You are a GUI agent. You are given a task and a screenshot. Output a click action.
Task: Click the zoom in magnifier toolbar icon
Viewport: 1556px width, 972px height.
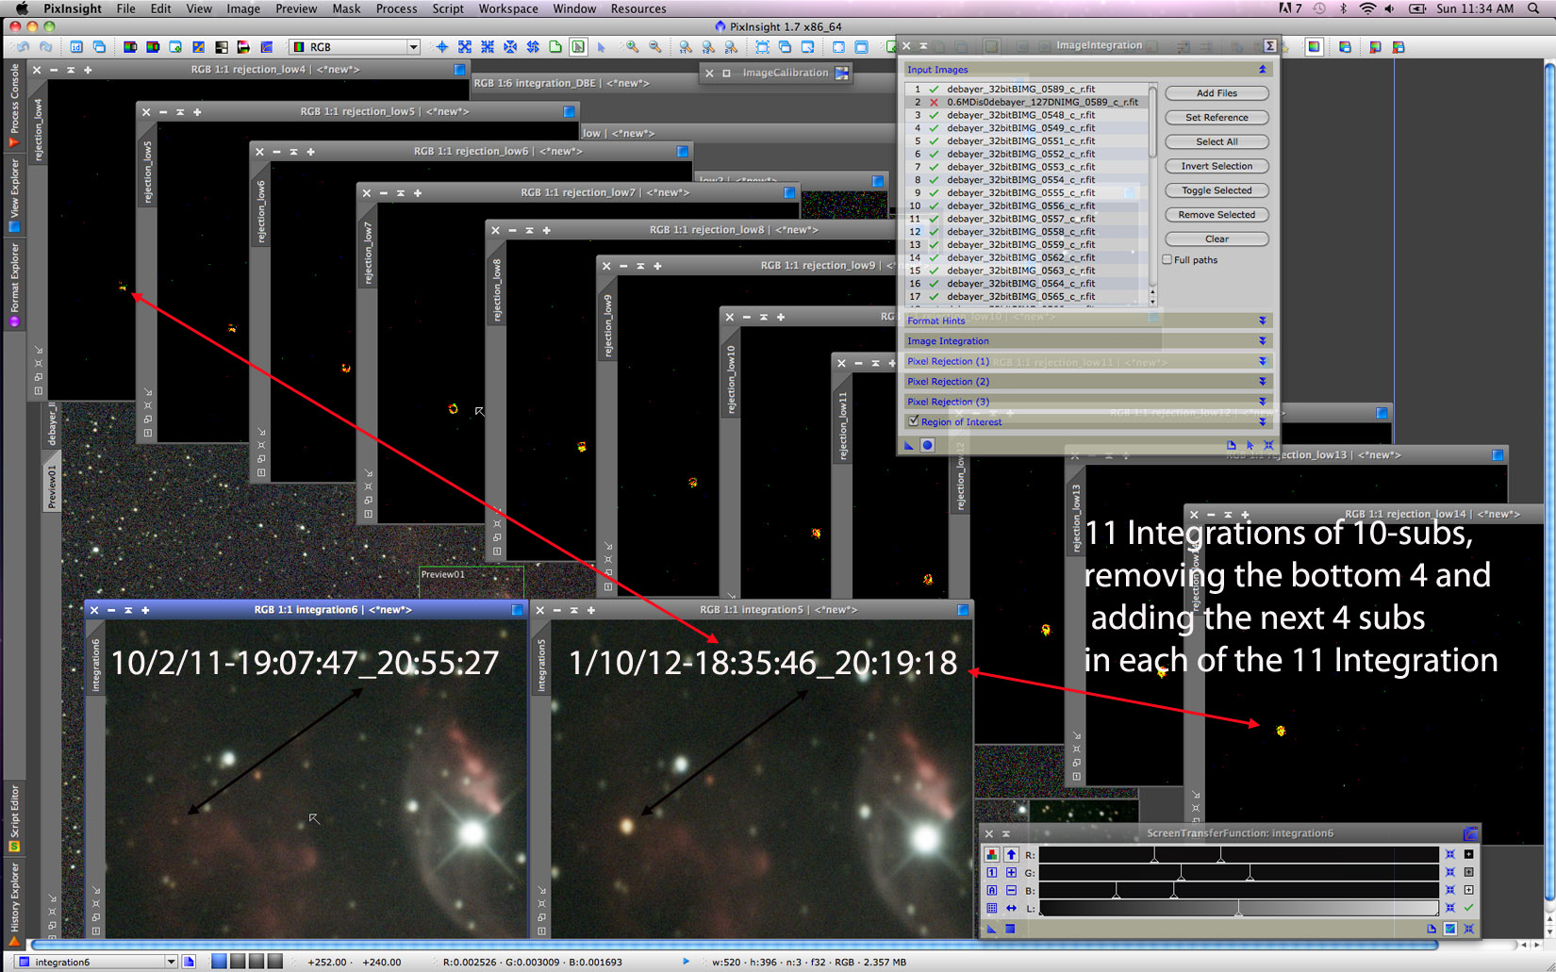coord(632,47)
